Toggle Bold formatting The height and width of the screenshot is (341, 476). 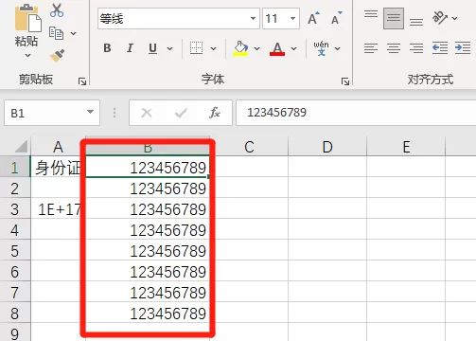(x=107, y=48)
